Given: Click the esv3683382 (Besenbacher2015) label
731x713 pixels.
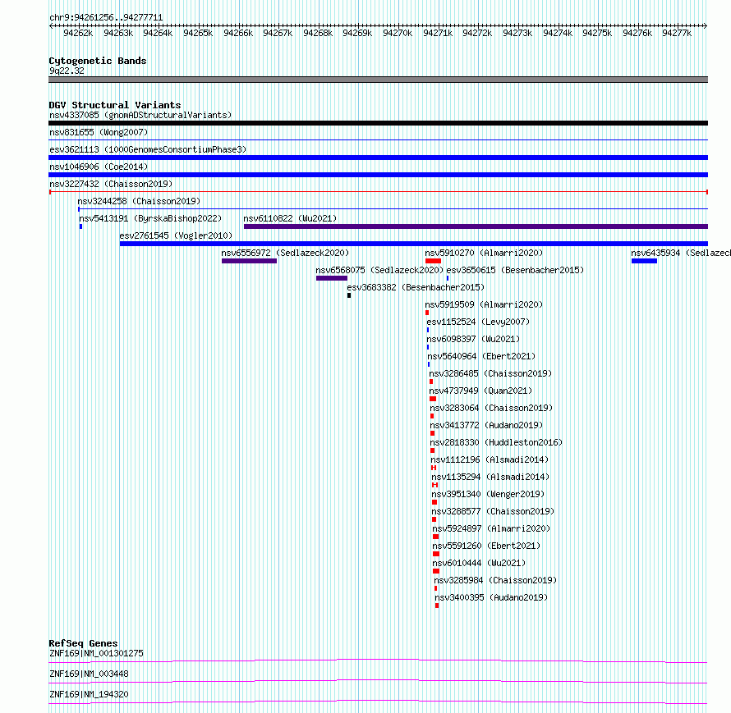Looking at the screenshot, I should coord(416,287).
